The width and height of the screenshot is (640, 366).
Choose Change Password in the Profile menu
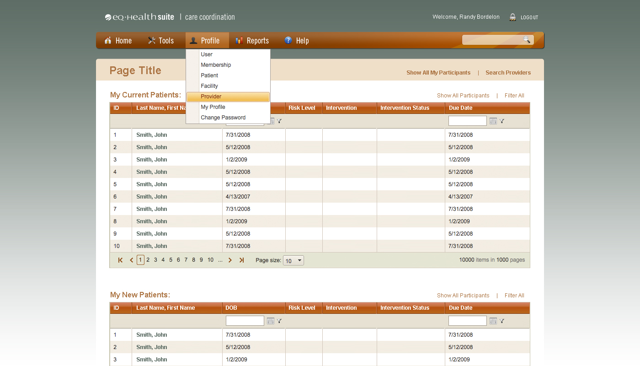click(223, 118)
